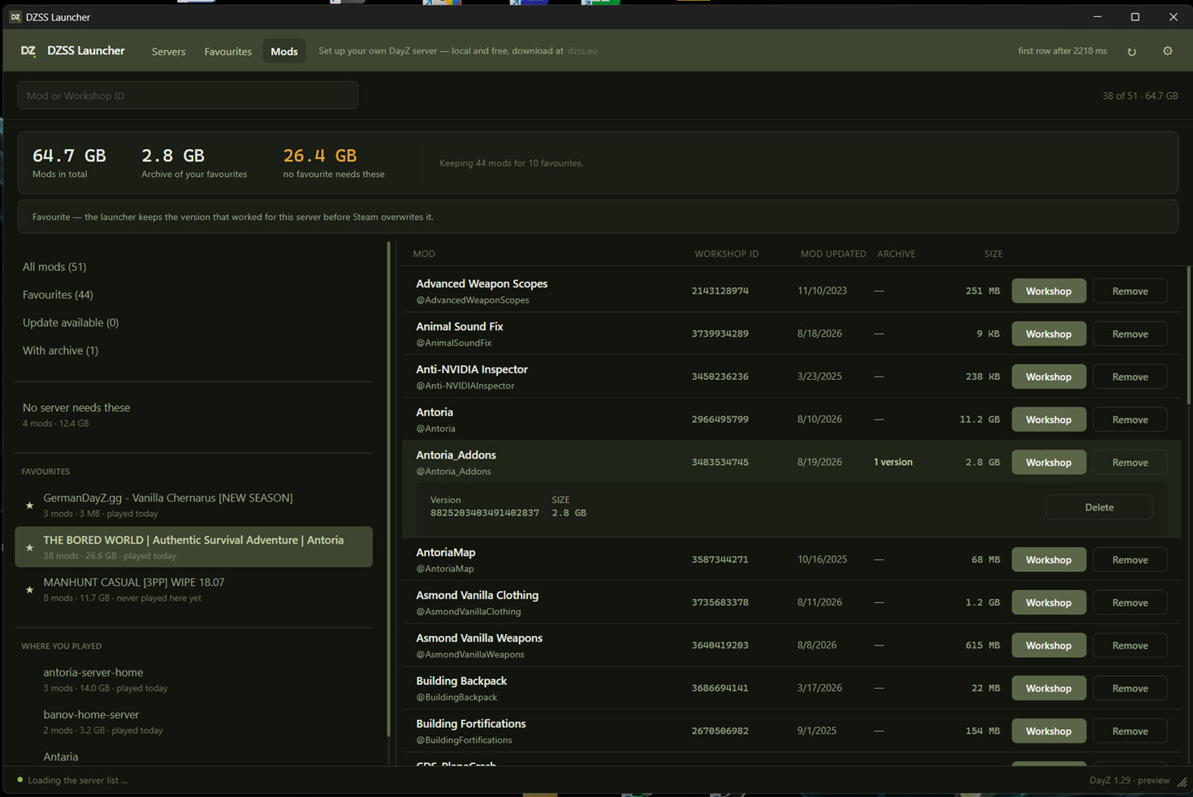Focus the Mod or Workshop ID search field

[188, 96]
